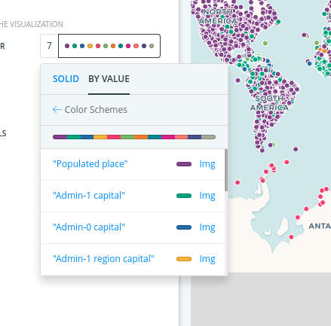Open blue swatch for Admin-0 capital

click(184, 227)
